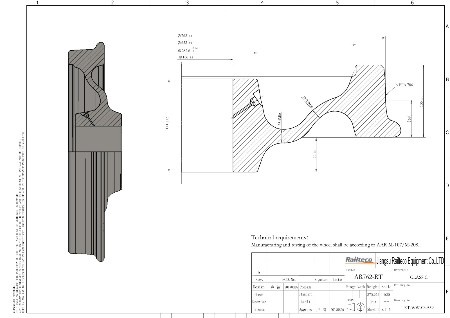
Task: Click the first-angle projection symbol
Action: pyautogui.click(x=355, y=307)
